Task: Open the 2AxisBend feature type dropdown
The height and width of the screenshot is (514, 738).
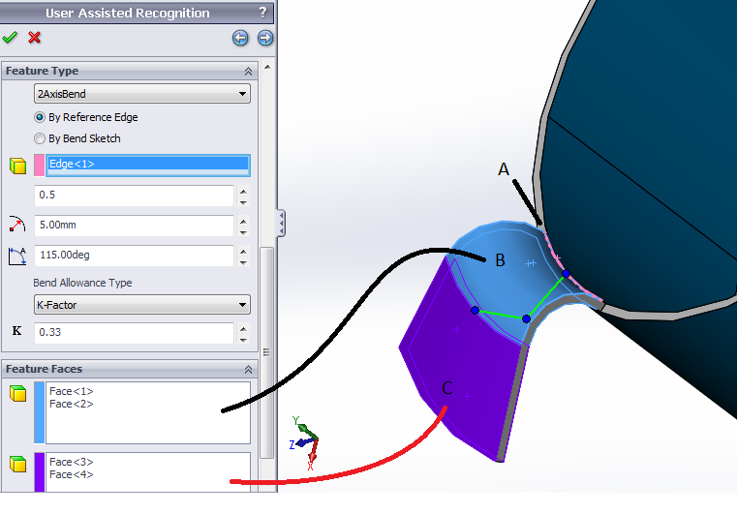Action: click(141, 94)
